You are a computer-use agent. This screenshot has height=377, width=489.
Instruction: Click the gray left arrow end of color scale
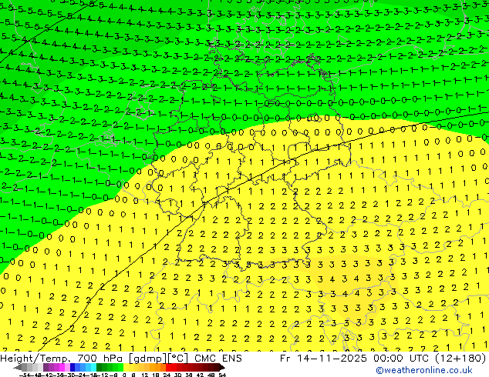[x=18, y=367]
